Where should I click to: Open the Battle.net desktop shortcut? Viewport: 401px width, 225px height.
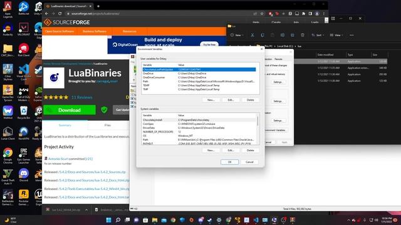coord(24,8)
